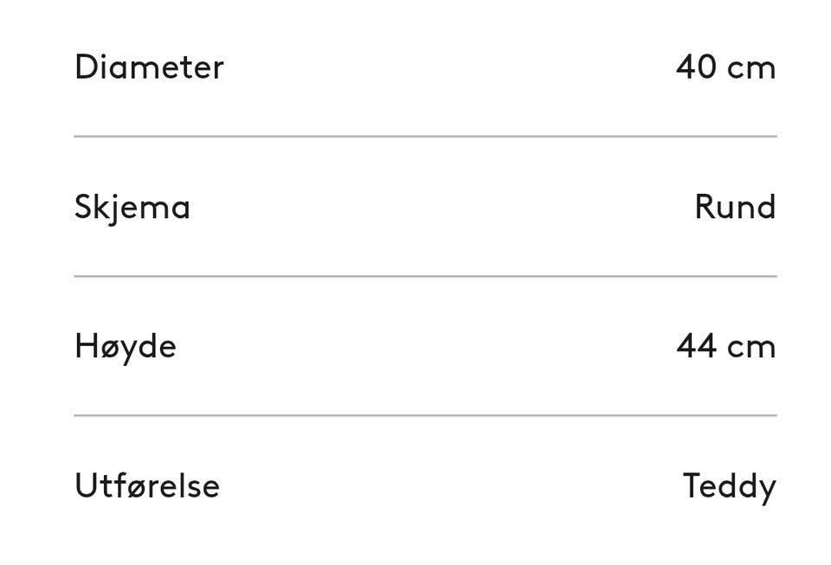Click the number 40 in Diameter row
The image size is (831, 565).
click(696, 67)
